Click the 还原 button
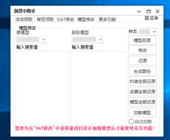Viewport: 170px width, 140px height. click(142, 61)
